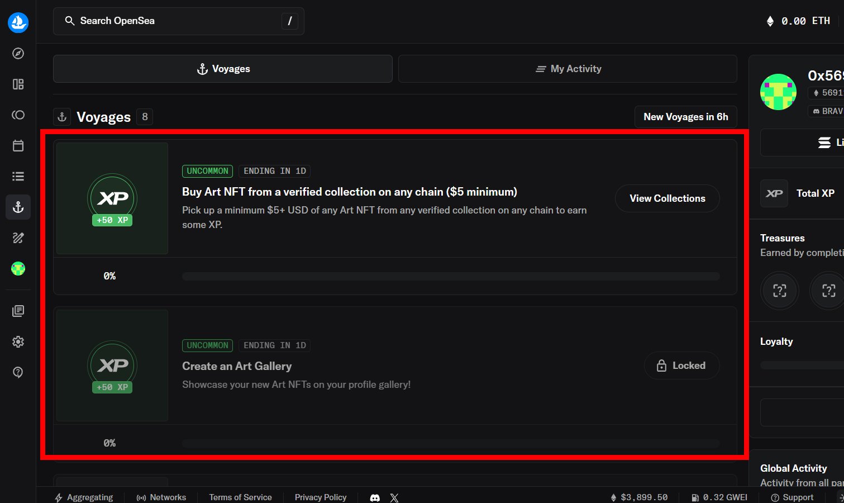Open the Discover compass icon in sidebar
The width and height of the screenshot is (844, 503).
coord(18,54)
